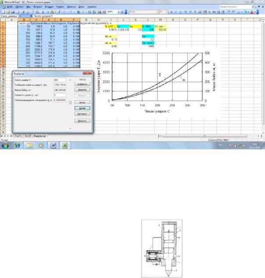Align cell text right

pos(195,12)
